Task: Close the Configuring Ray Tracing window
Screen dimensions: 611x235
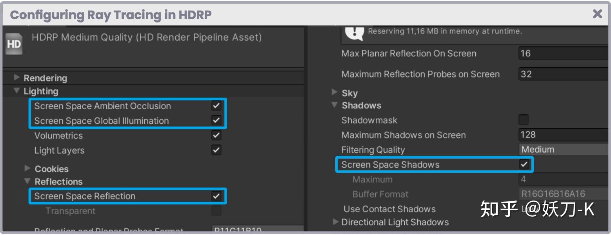Action: click(x=598, y=14)
